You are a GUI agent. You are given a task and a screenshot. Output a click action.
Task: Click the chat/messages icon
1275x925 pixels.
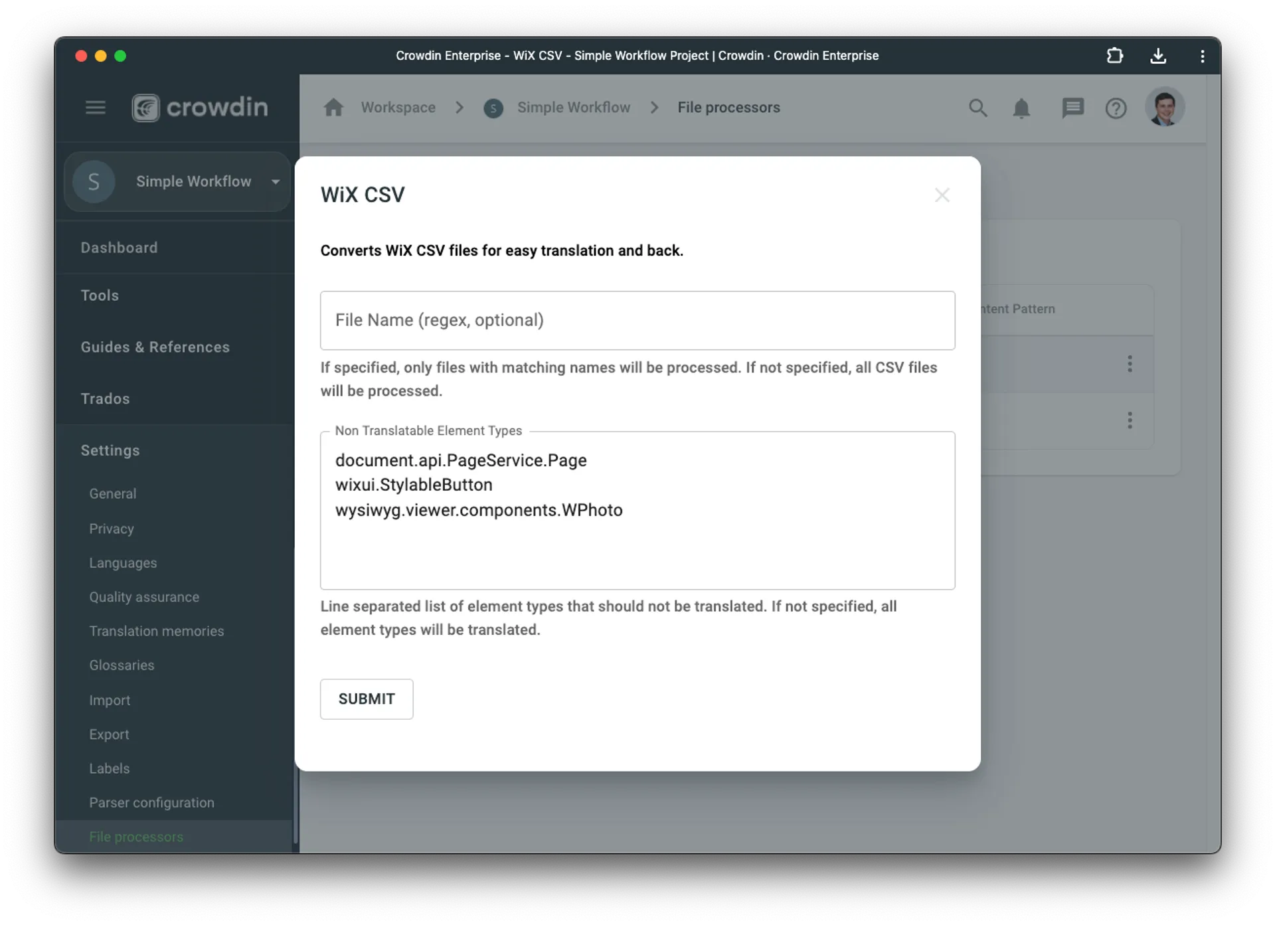[1072, 107]
